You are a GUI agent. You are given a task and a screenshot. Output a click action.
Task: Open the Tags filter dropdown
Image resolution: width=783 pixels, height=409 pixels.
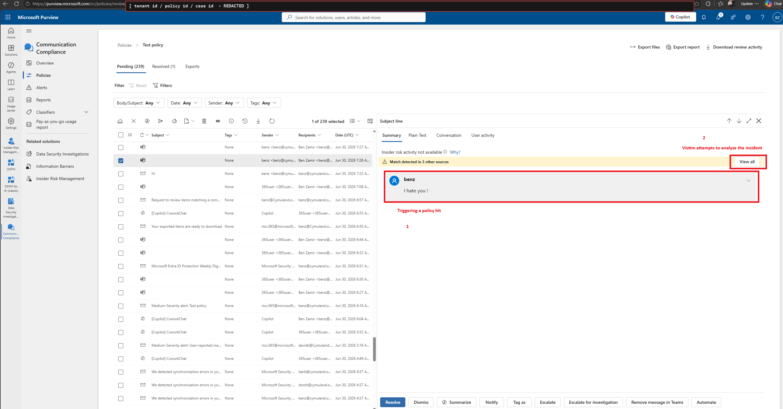pyautogui.click(x=264, y=103)
